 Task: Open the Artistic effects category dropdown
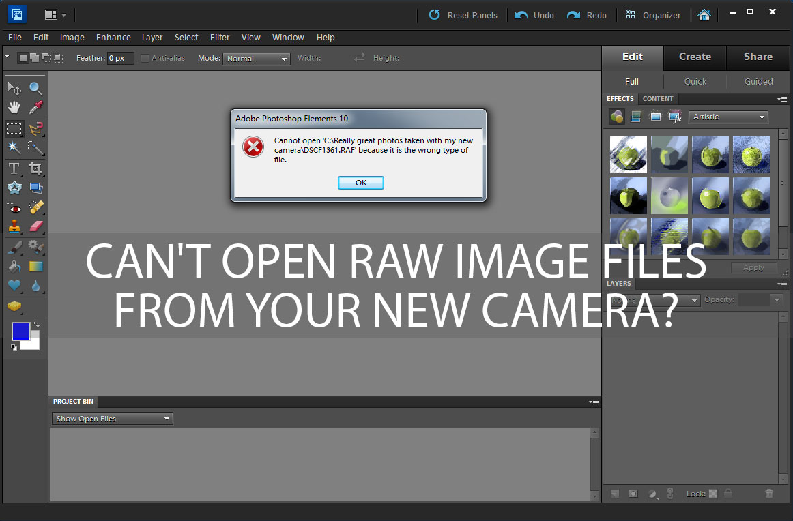pyautogui.click(x=728, y=117)
